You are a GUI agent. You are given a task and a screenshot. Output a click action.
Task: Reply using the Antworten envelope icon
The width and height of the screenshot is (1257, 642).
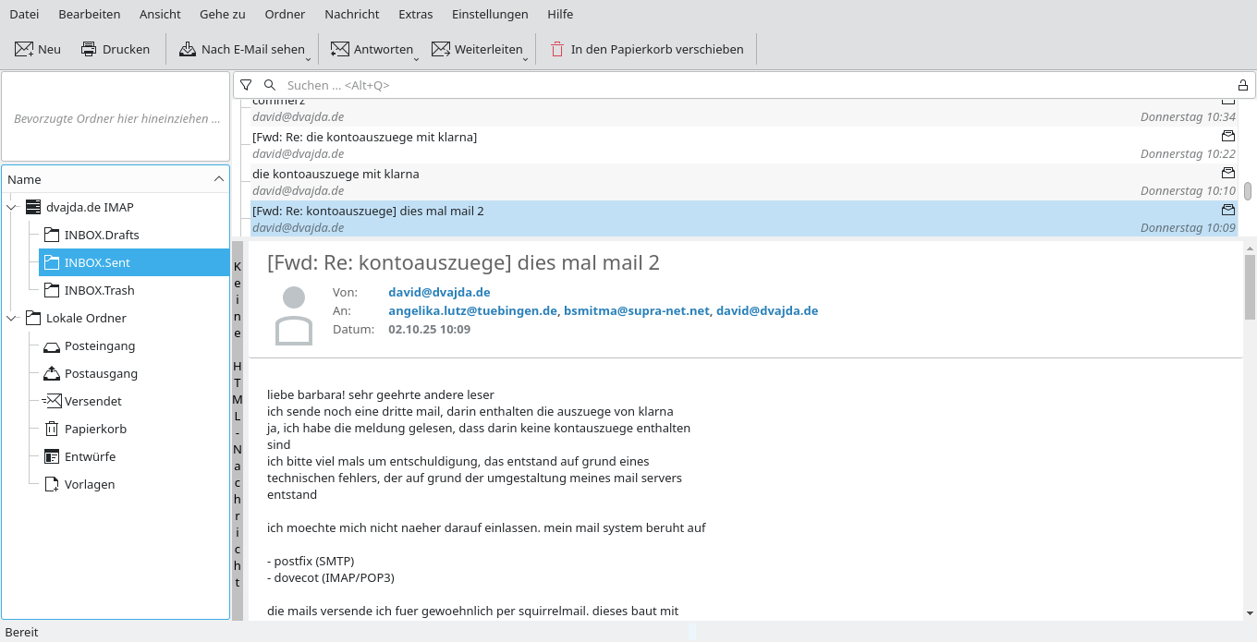click(340, 49)
